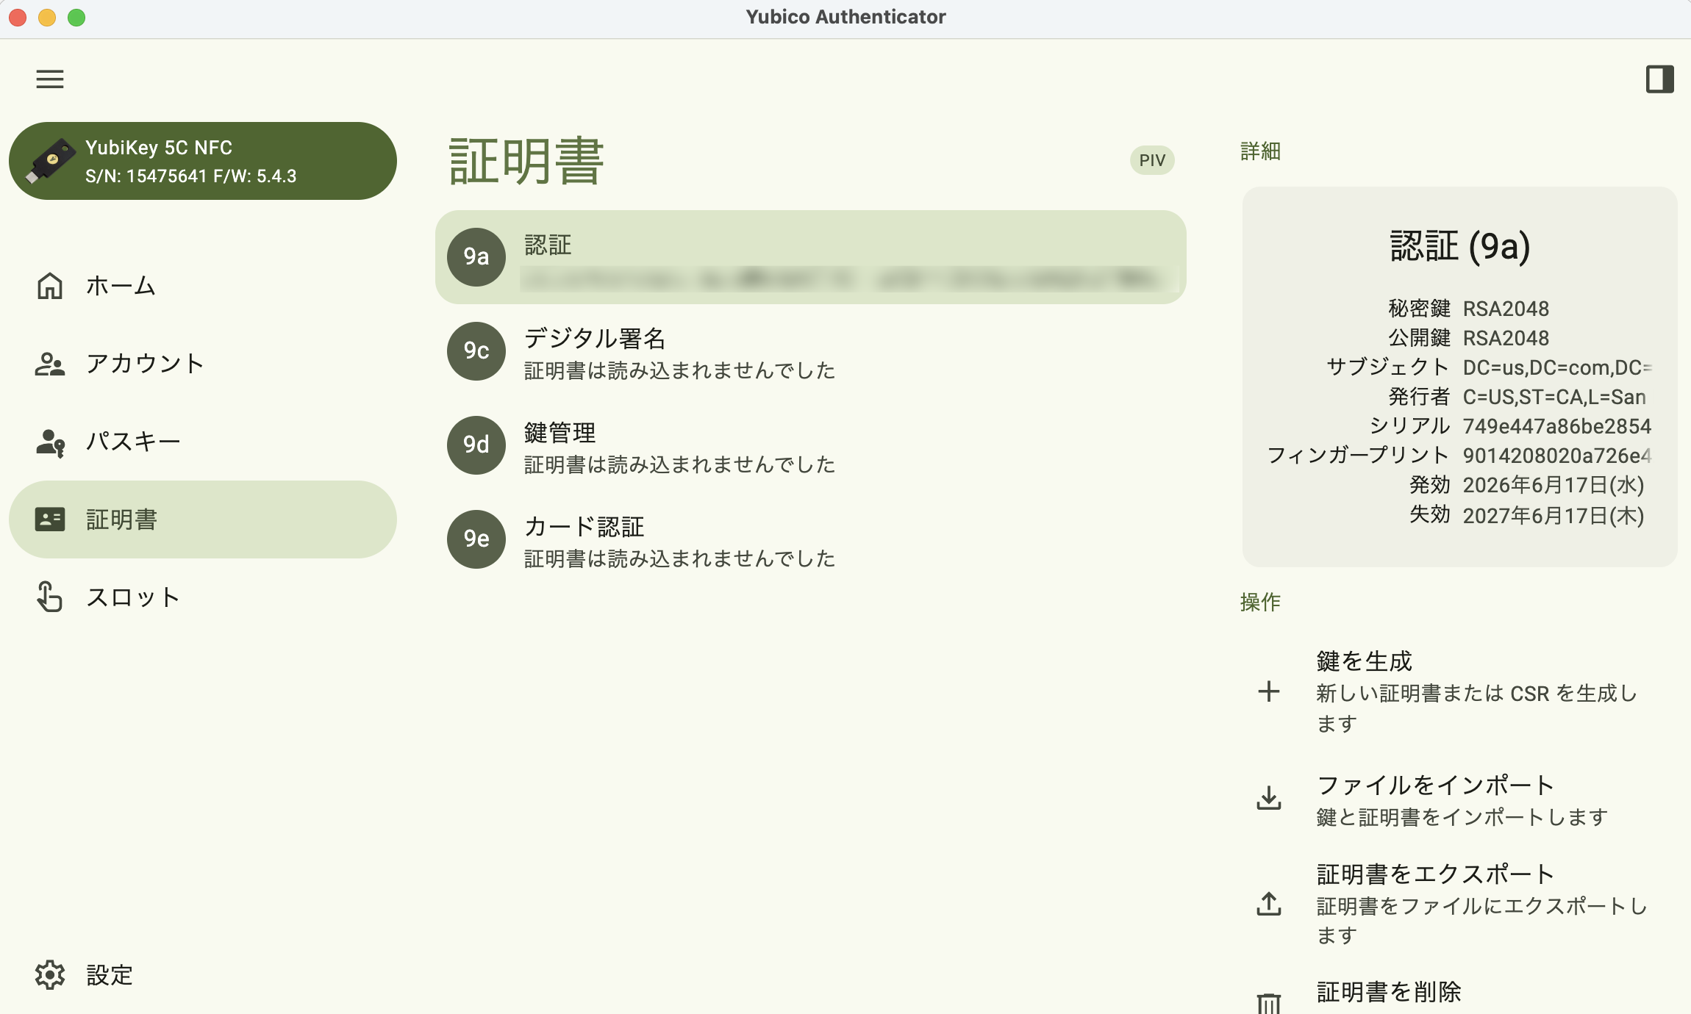The width and height of the screenshot is (1691, 1014).
Task: Click the 9d slot badge
Action: 476,445
